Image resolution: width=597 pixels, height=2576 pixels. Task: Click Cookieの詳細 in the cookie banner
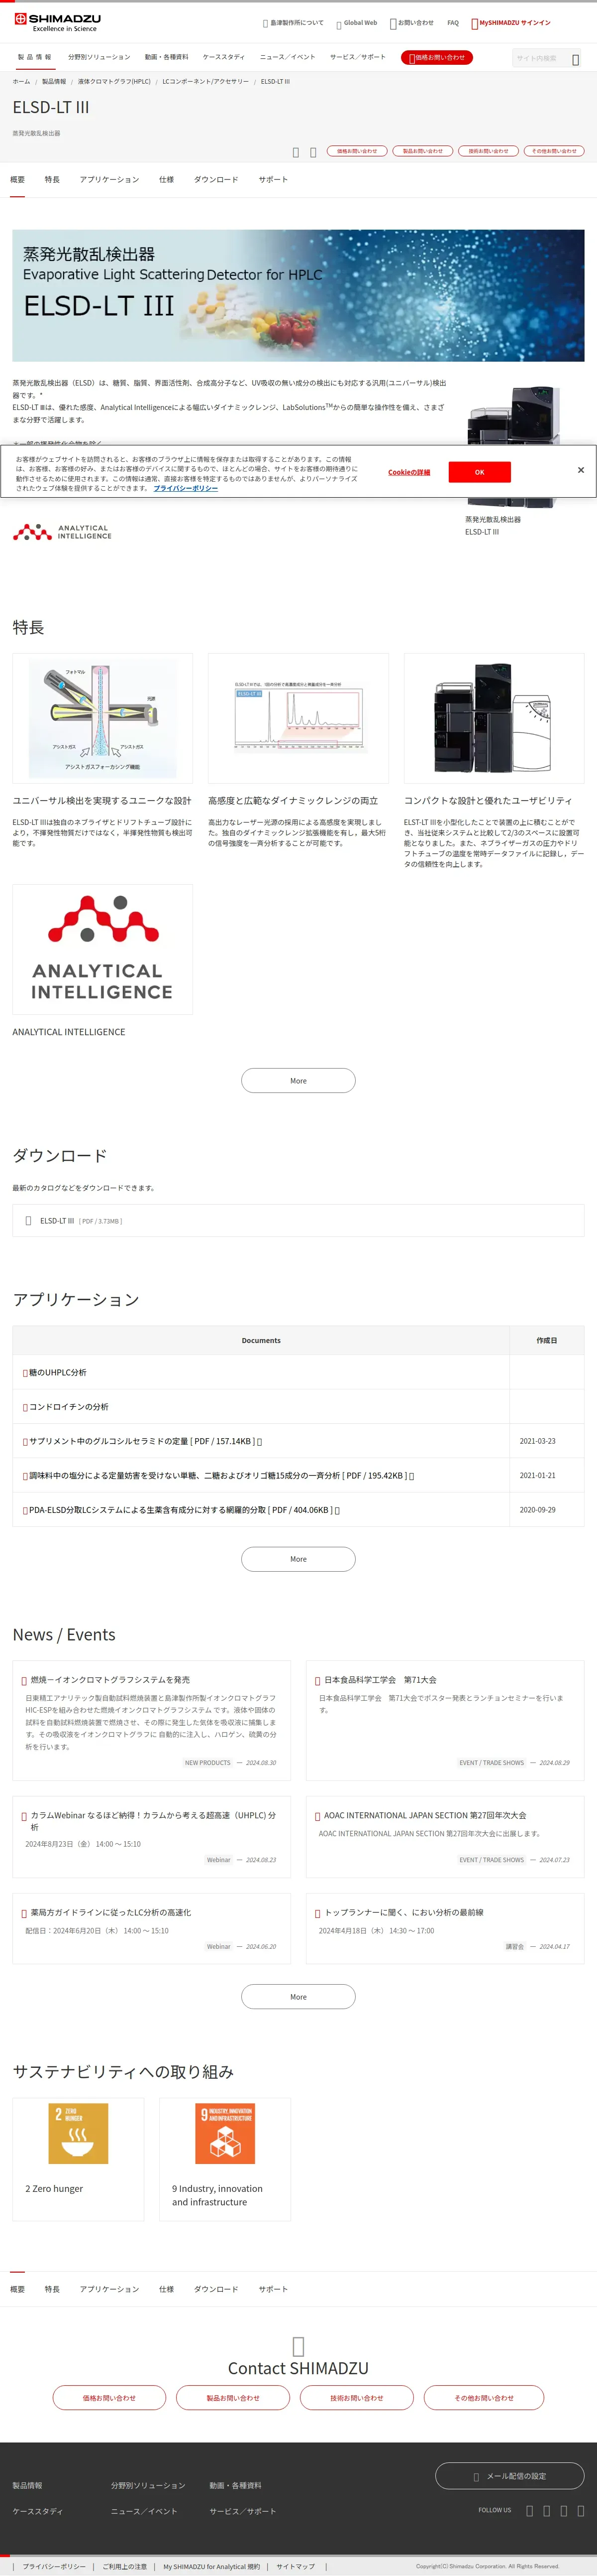click(x=409, y=472)
